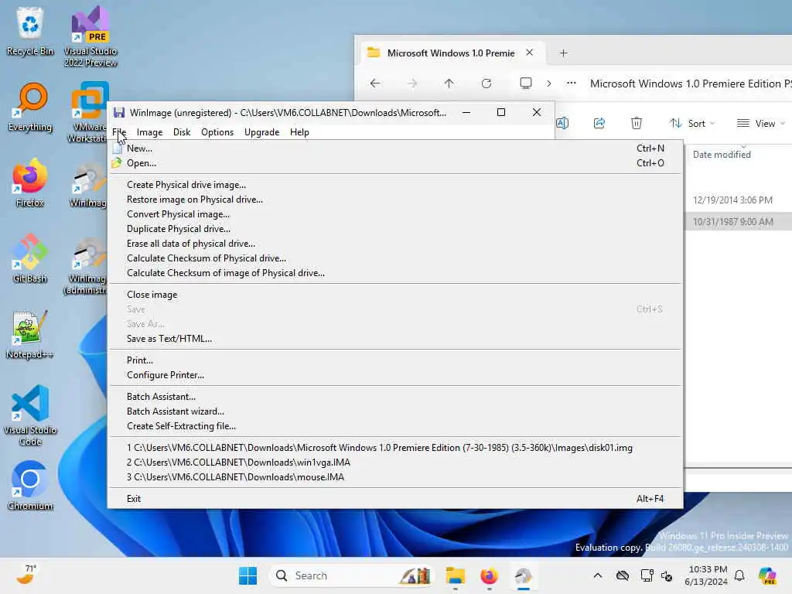
Task: Select Calculate Checksum of image of Physical drive...
Action: pos(395,273)
